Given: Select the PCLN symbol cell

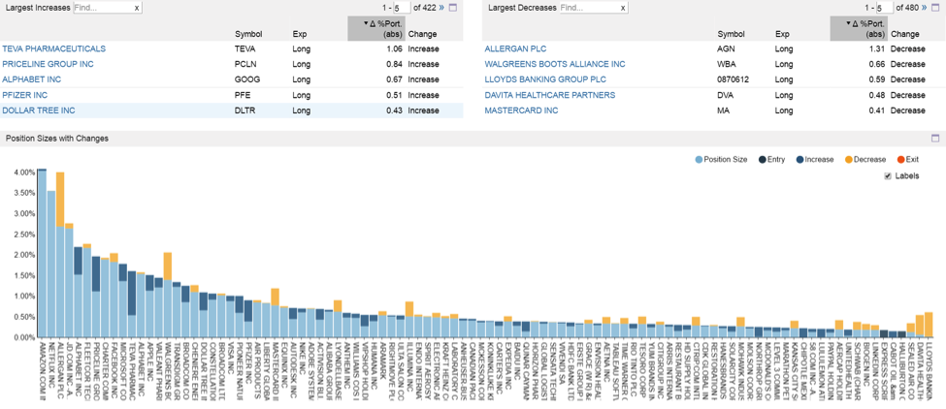Looking at the screenshot, I should coord(245,64).
